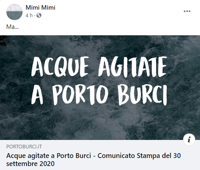200x170 pixels.
Task: Click 'settembre 2020' in the article title
Action: click(x=31, y=164)
